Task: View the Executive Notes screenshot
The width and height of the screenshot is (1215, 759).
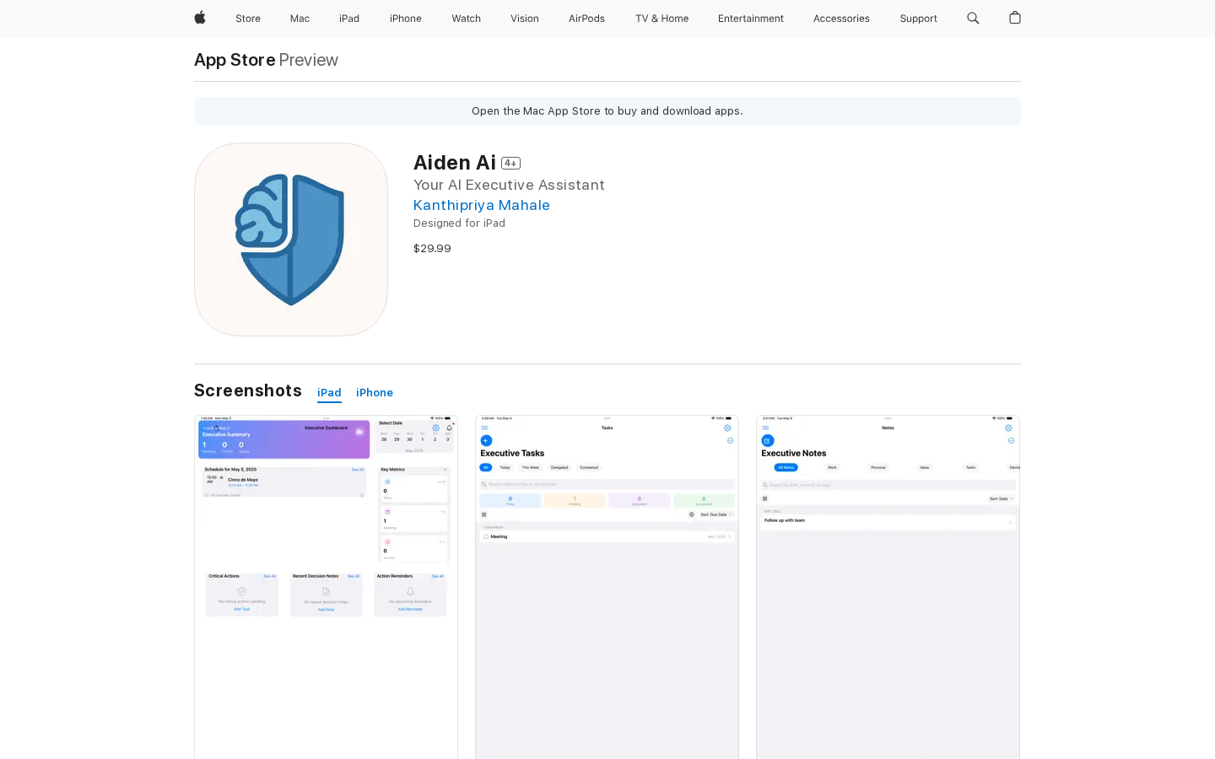Action: pyautogui.click(x=888, y=587)
